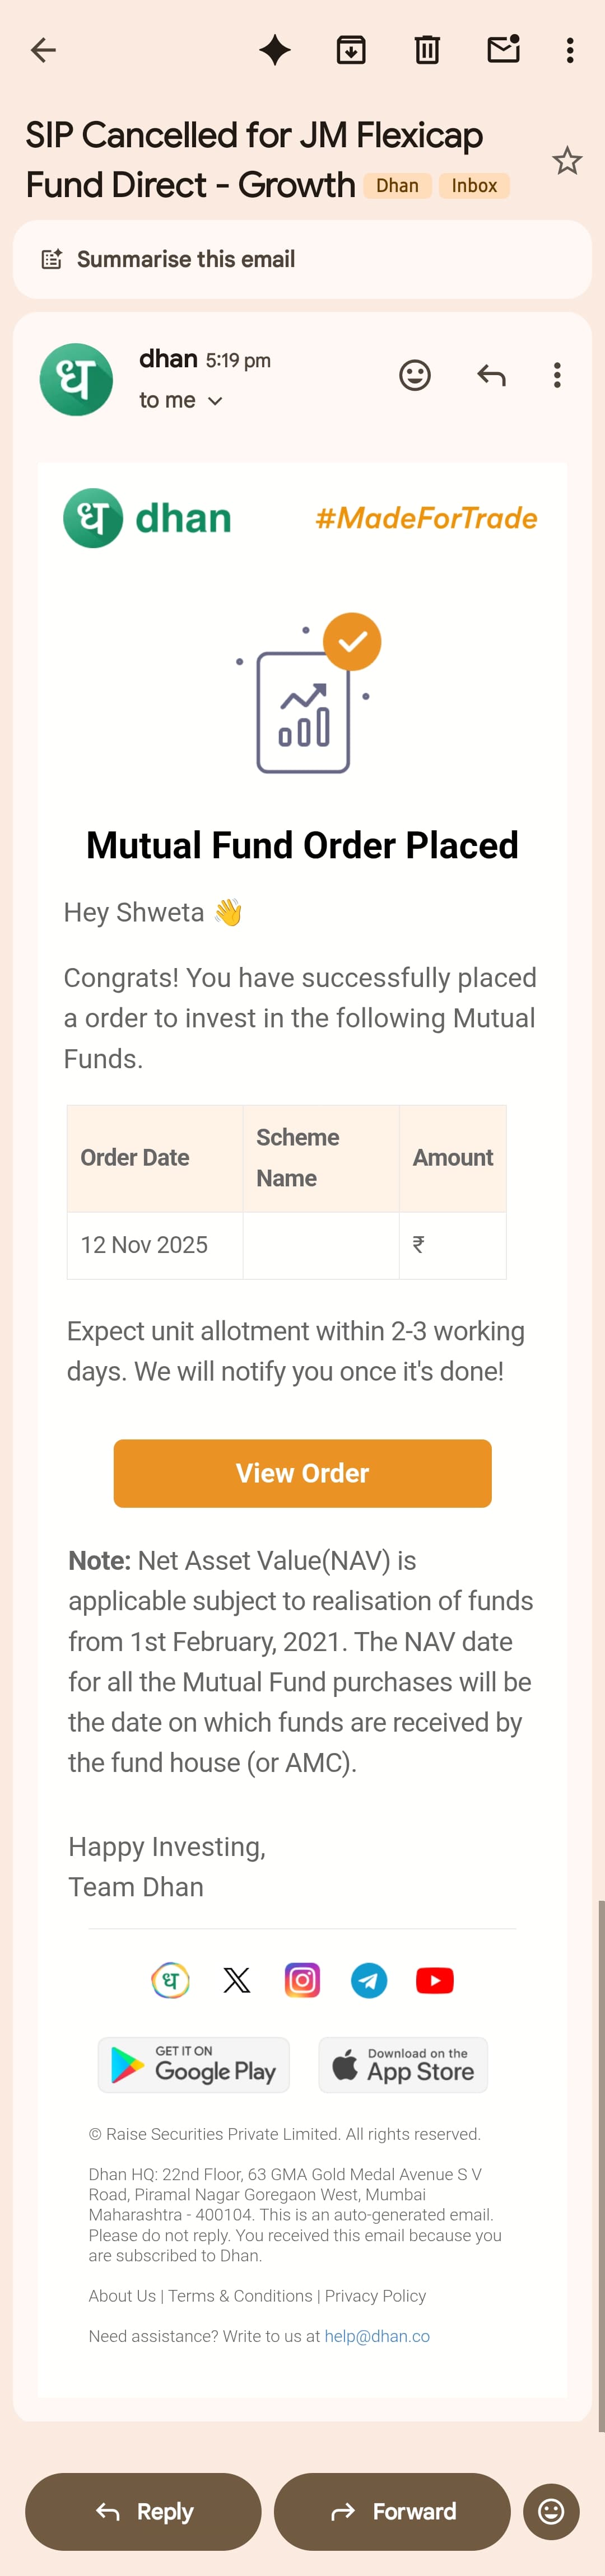Tap the Get it on Google Play badge
Screen dimensions: 605x2576
pyautogui.click(x=194, y=2065)
